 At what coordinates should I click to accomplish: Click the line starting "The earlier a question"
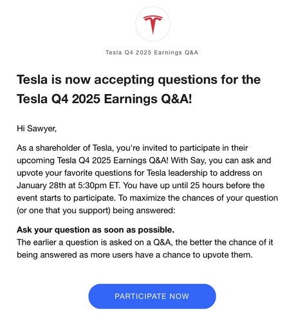click(145, 242)
